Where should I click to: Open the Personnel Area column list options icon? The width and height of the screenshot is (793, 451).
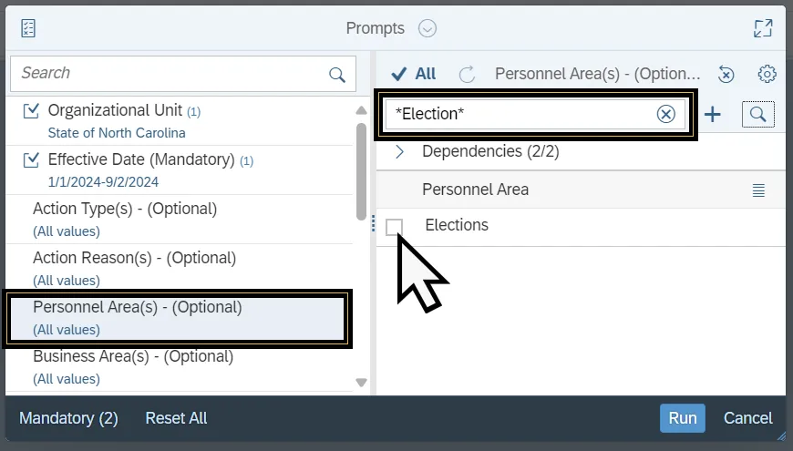[758, 190]
